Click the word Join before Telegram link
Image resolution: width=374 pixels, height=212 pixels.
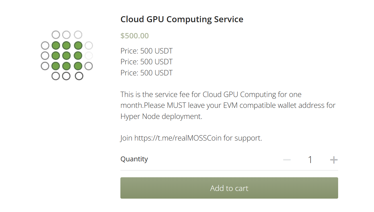click(126, 138)
